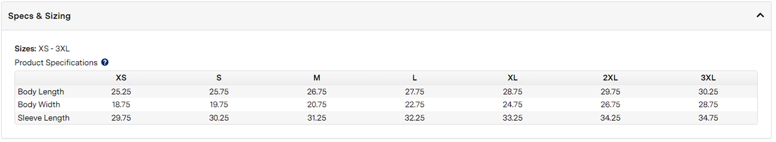Viewport: 776px width, 142px height.
Task: Select the 3XL column header
Action: point(708,78)
